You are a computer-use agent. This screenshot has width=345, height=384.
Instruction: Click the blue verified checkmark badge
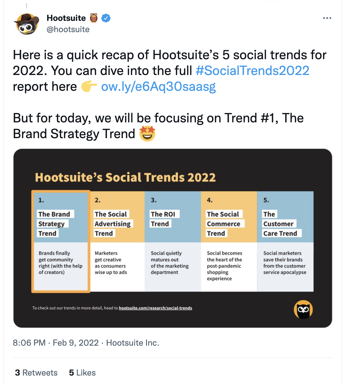pyautogui.click(x=105, y=18)
